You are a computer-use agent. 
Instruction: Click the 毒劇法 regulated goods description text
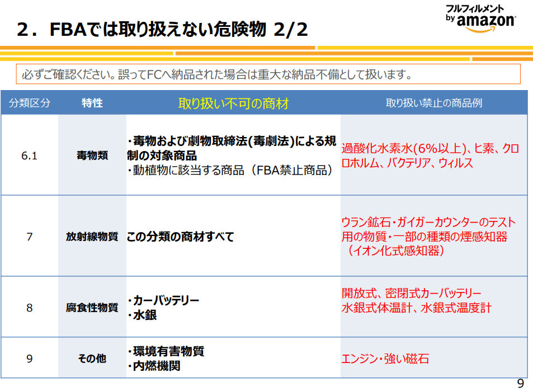pyautogui.click(x=232, y=148)
